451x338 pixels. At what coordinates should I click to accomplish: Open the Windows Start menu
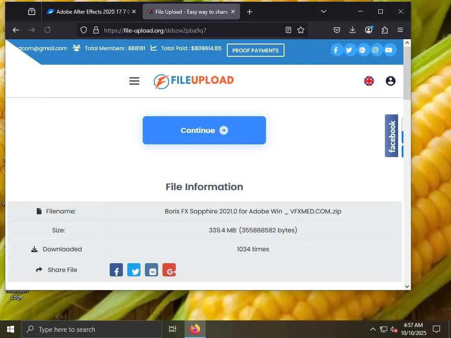tap(11, 329)
